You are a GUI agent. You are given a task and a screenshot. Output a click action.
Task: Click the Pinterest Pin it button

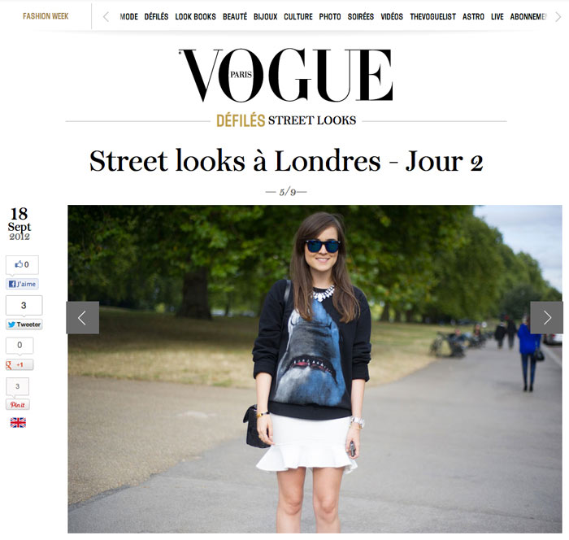click(17, 404)
